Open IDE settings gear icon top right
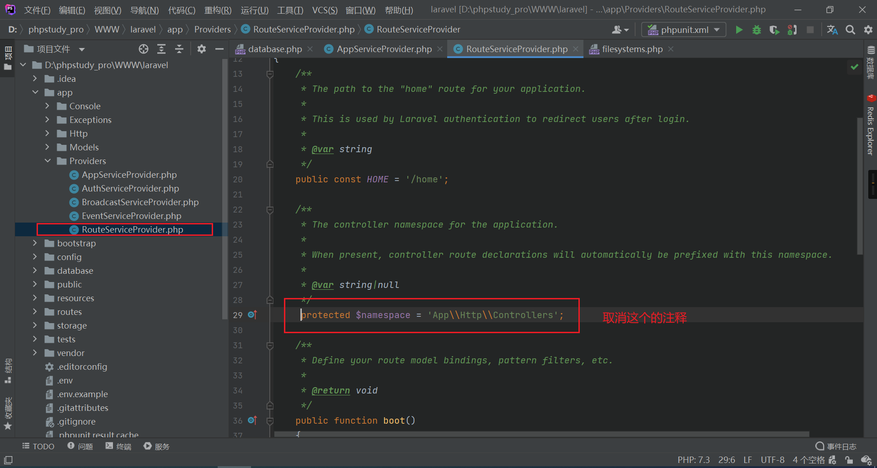The width and height of the screenshot is (877, 468). pos(868,30)
